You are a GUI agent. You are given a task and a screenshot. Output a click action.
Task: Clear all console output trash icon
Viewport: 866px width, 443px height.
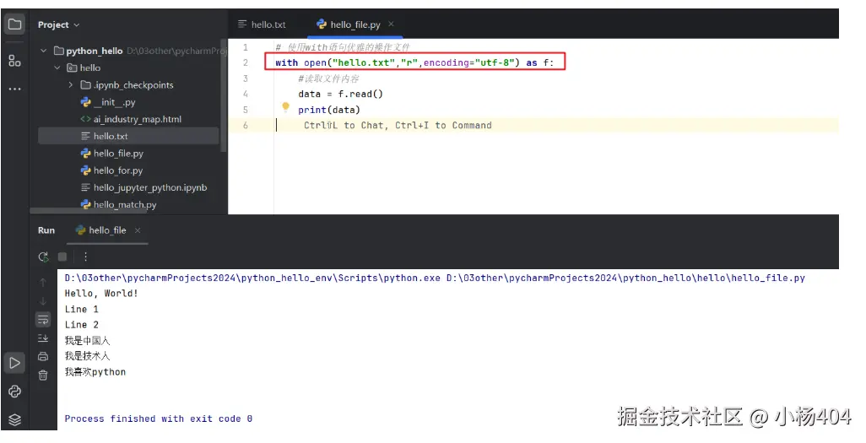[43, 375]
